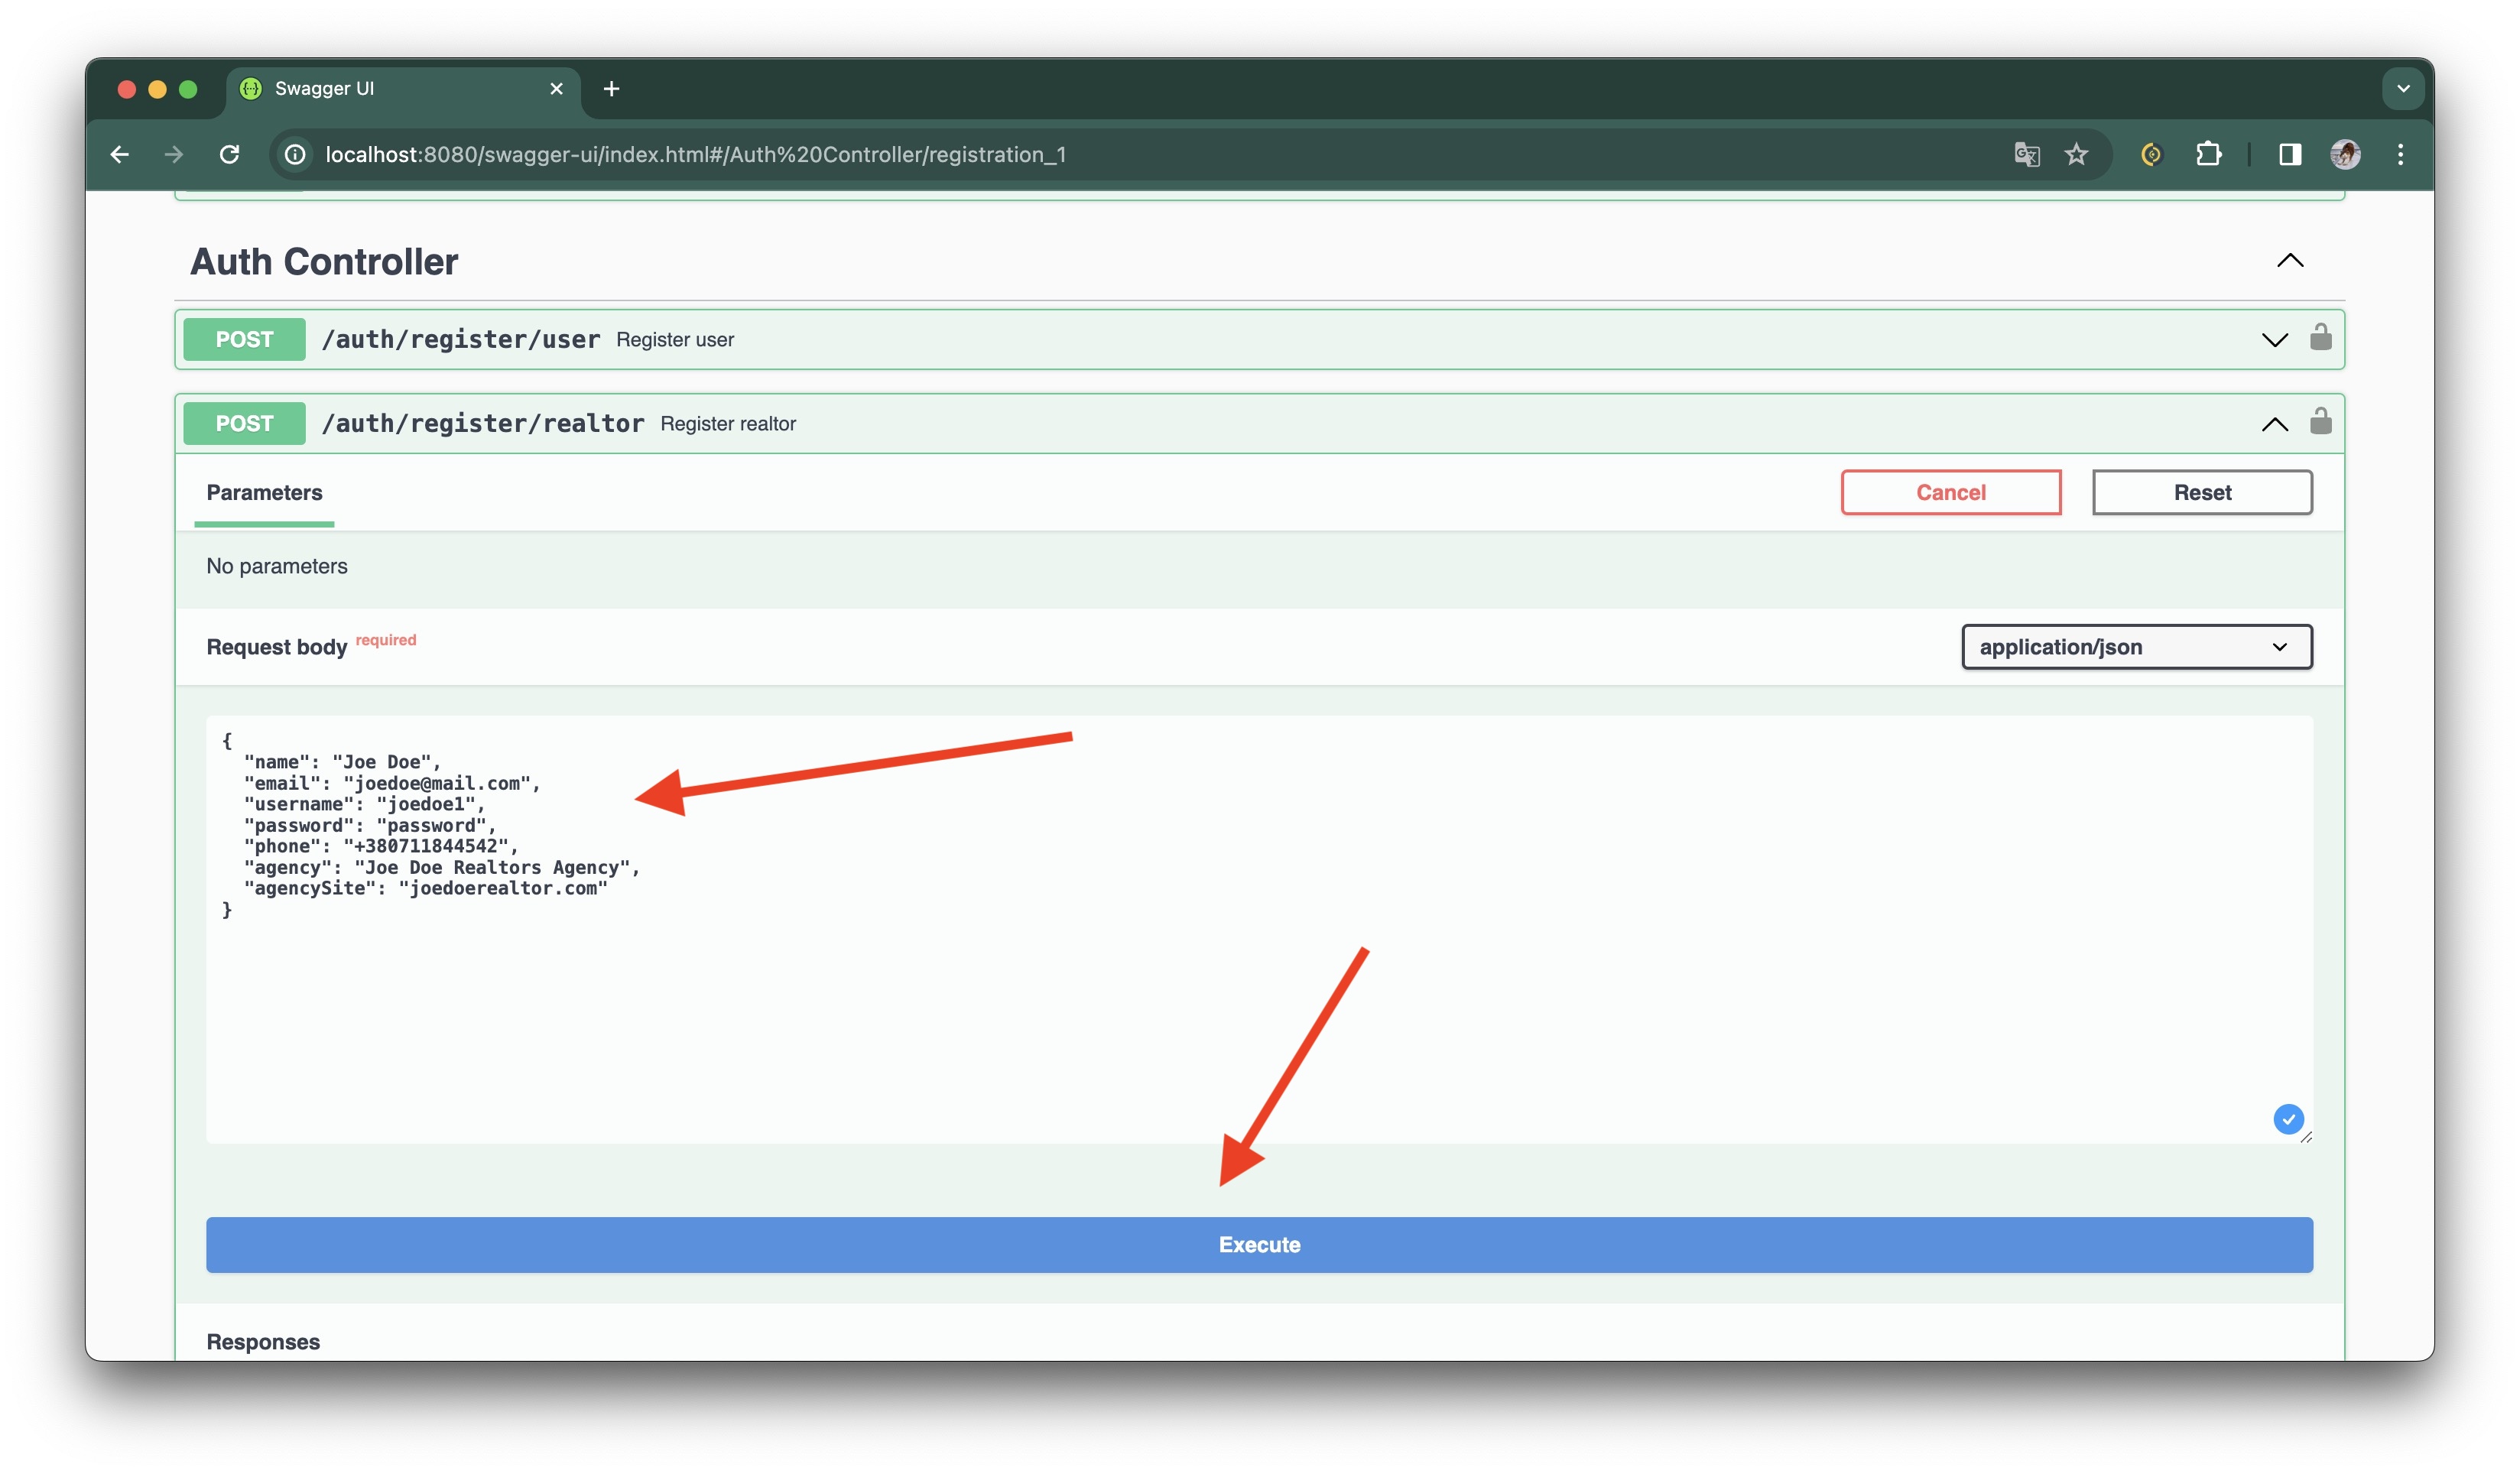Open the browser extensions puzzle icon
This screenshot has height=1474, width=2520.
(2208, 154)
